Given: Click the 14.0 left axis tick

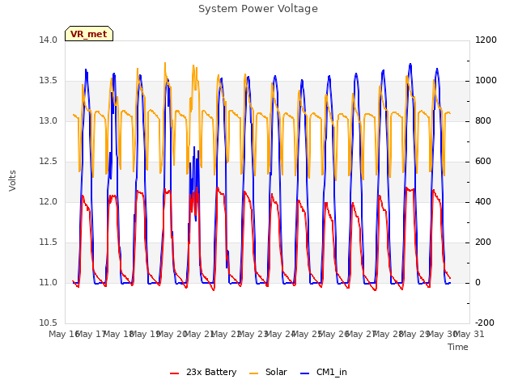Looking at the screenshot, I should [x=48, y=40].
